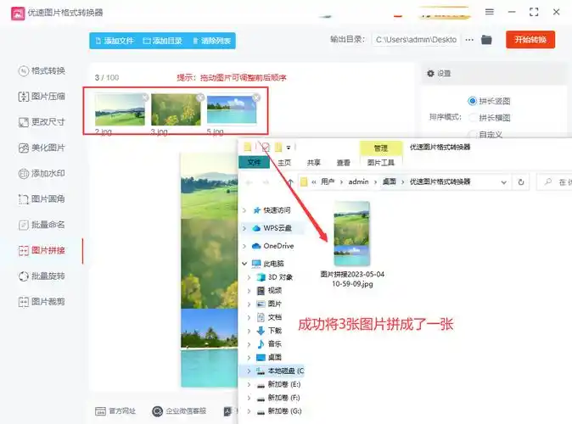
Task: Select the 图片拼接 output file thumbnail
Action: pyautogui.click(x=351, y=234)
